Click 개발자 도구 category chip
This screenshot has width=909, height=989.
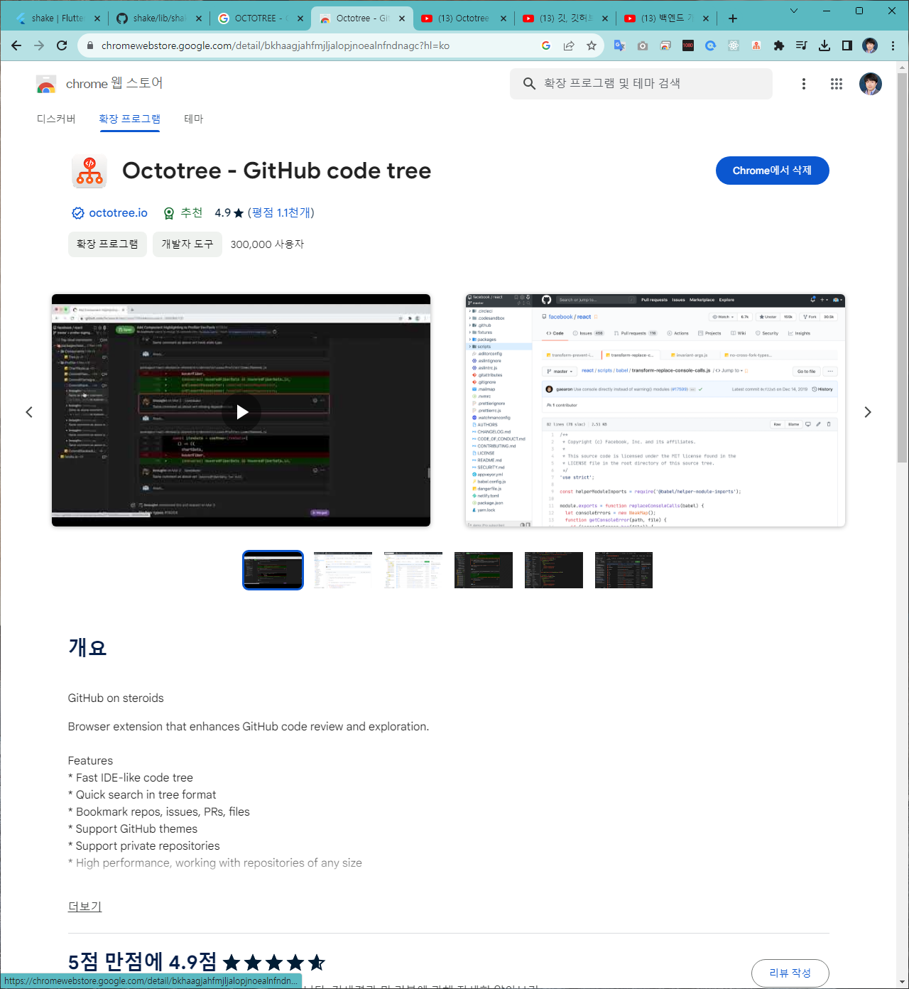pyautogui.click(x=187, y=244)
